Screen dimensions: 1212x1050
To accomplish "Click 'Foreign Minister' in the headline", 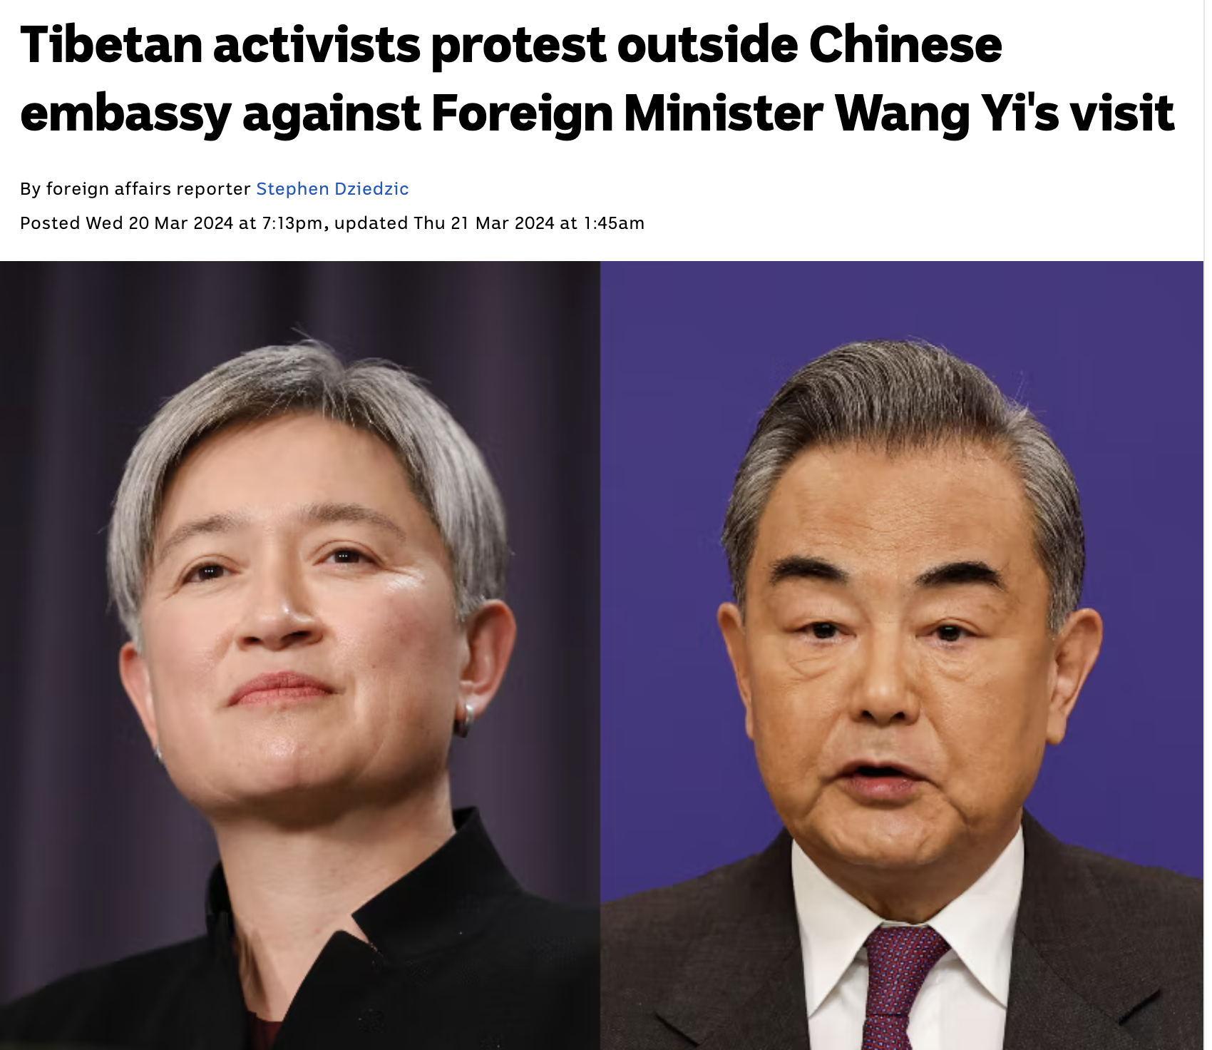I will coord(627,113).
